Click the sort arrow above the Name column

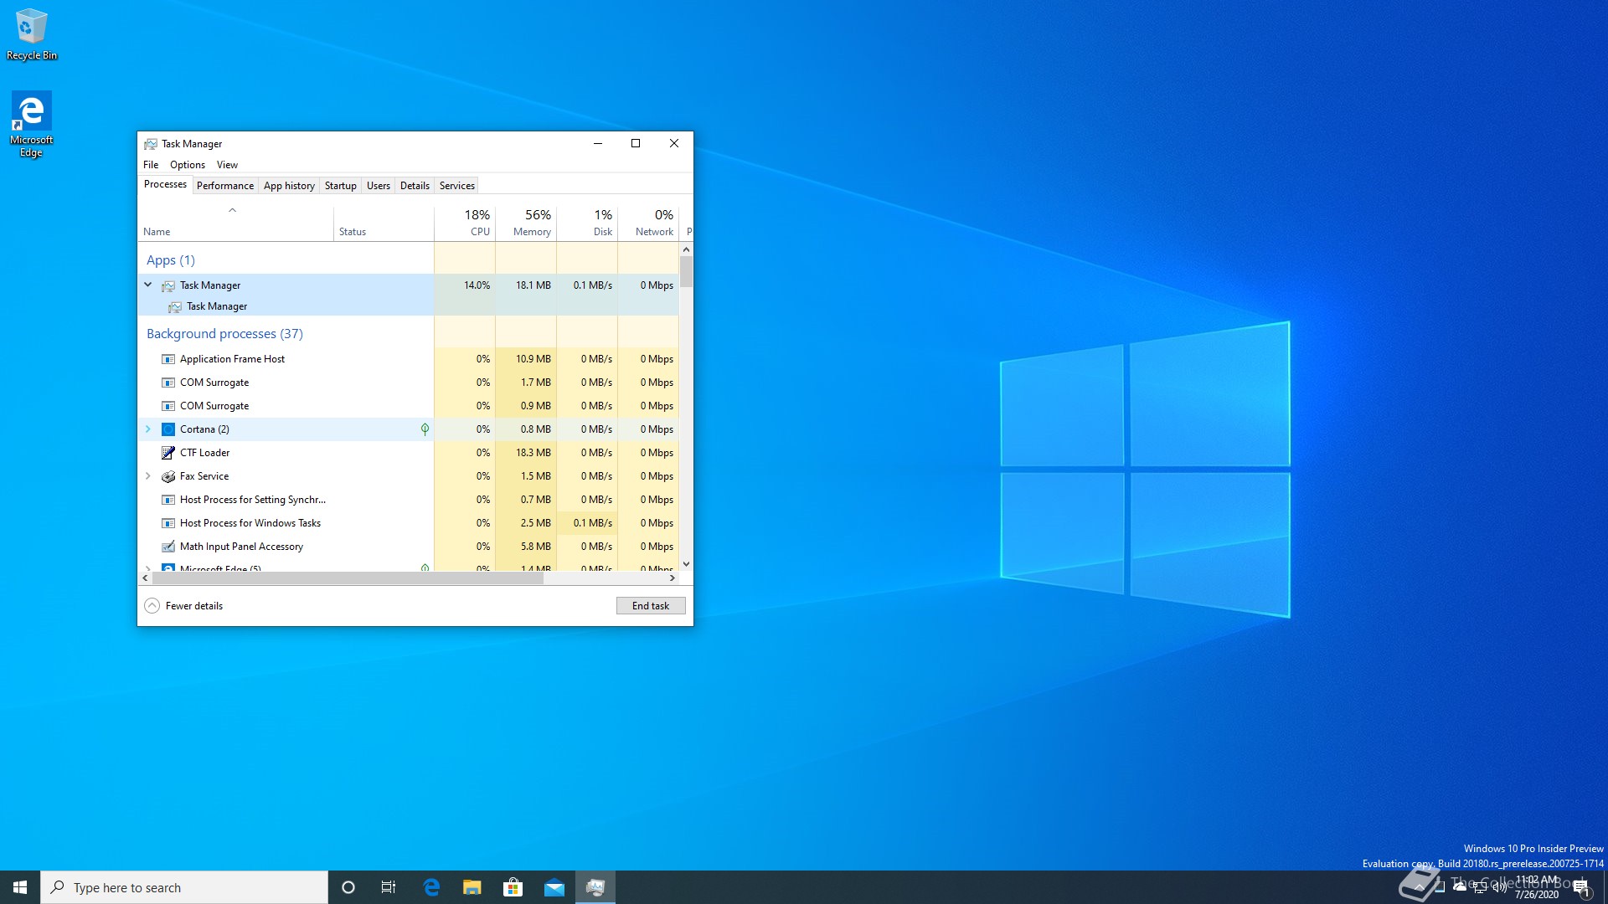click(233, 210)
